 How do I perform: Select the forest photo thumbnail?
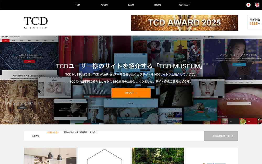(x=157, y=156)
